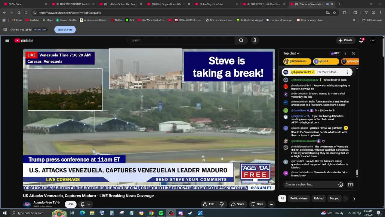Open a new browser tab
Screen dimensions: 385x217
[339, 4]
